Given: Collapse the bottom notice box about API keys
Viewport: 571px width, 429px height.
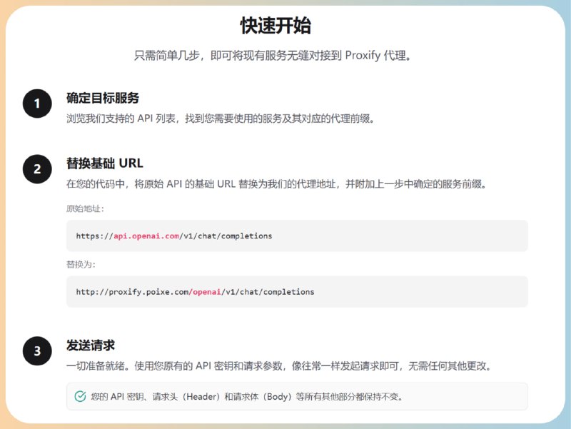Looking at the screenshot, I should point(296,396).
